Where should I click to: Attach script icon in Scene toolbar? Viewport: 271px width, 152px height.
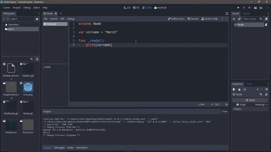click(x=266, y=19)
